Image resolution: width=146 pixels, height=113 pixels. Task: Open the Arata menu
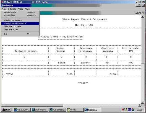click(20, 9)
